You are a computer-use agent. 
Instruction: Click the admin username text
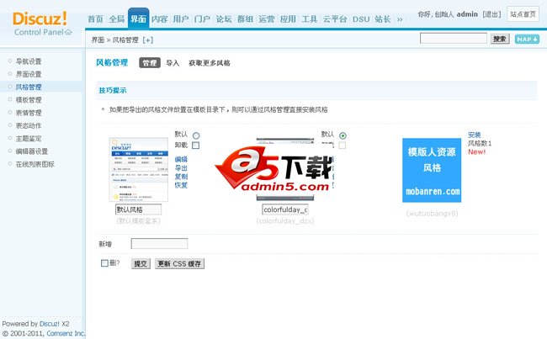[x=467, y=14]
